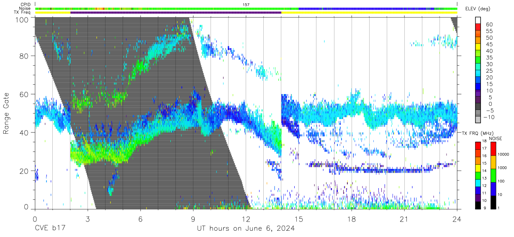This screenshot has height=237, width=514.
Task: Click the Range Gate tick label 100
Action: [22, 19]
